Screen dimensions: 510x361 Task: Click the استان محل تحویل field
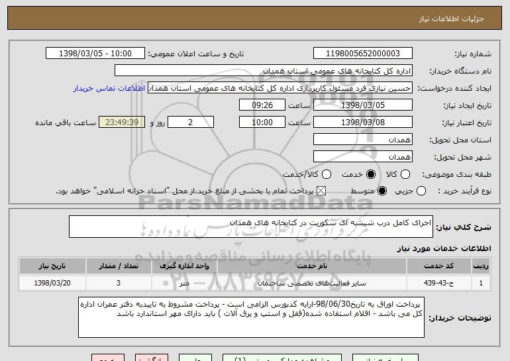pyautogui.click(x=363, y=140)
